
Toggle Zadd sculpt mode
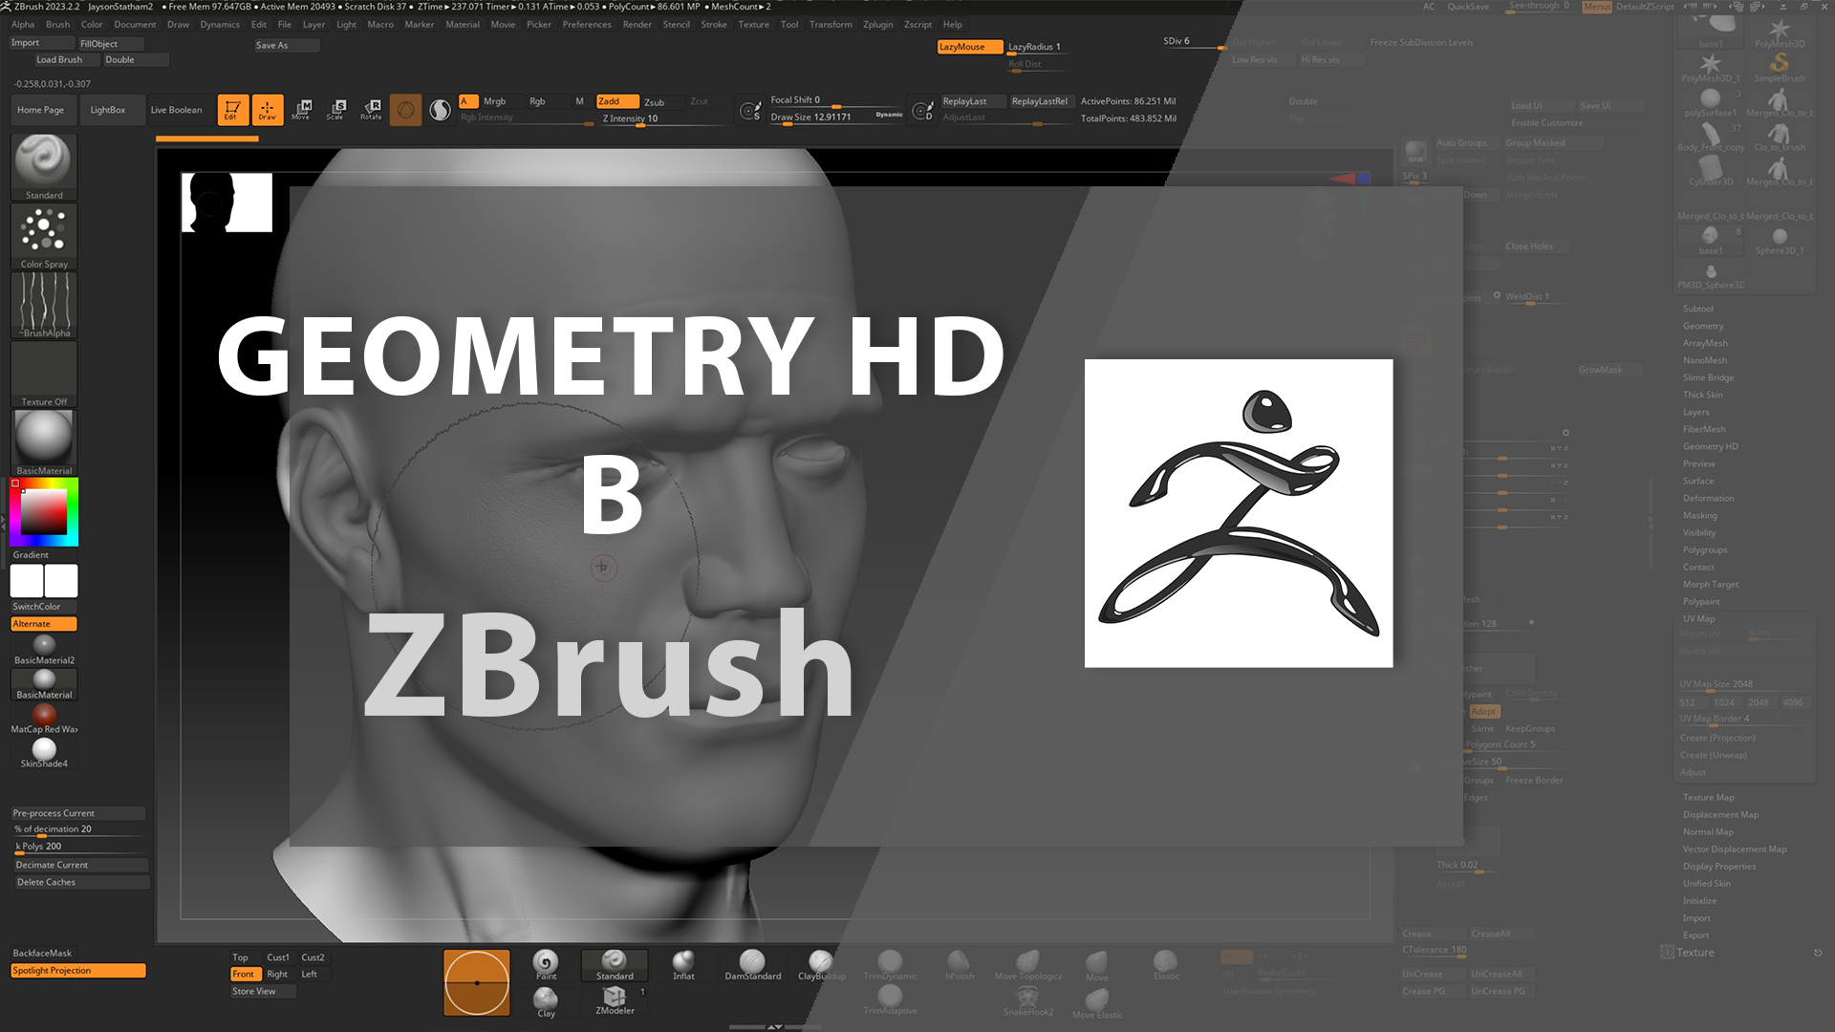[x=617, y=101]
